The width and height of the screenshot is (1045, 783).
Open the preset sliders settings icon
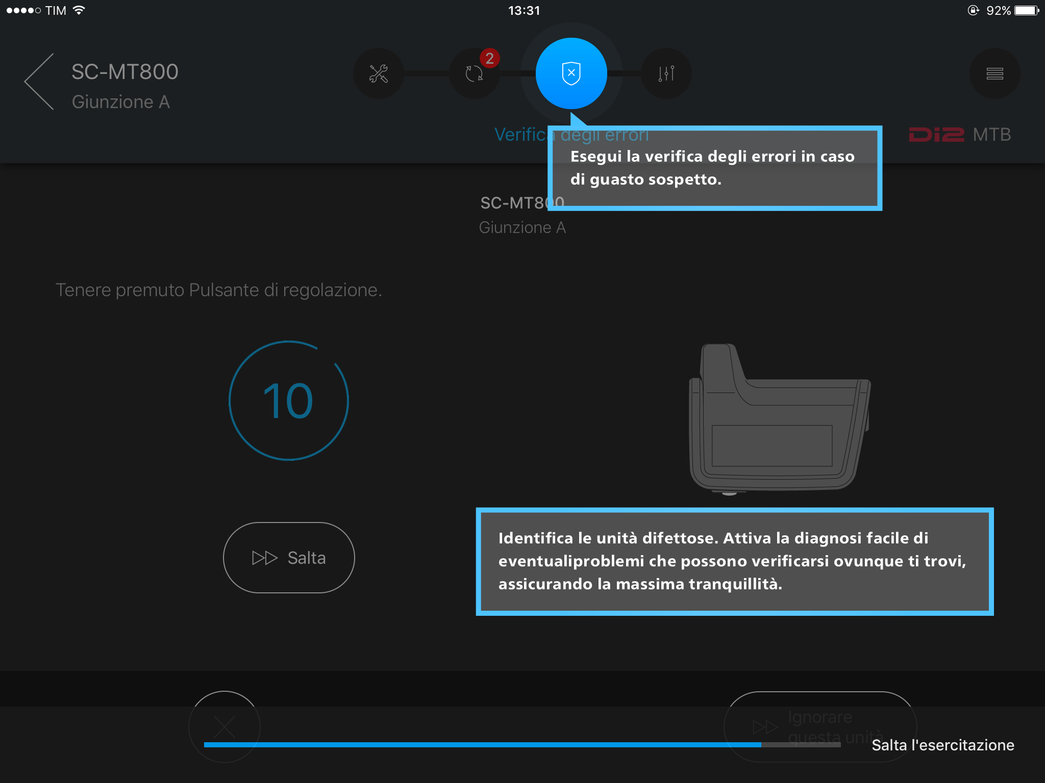[x=666, y=74]
